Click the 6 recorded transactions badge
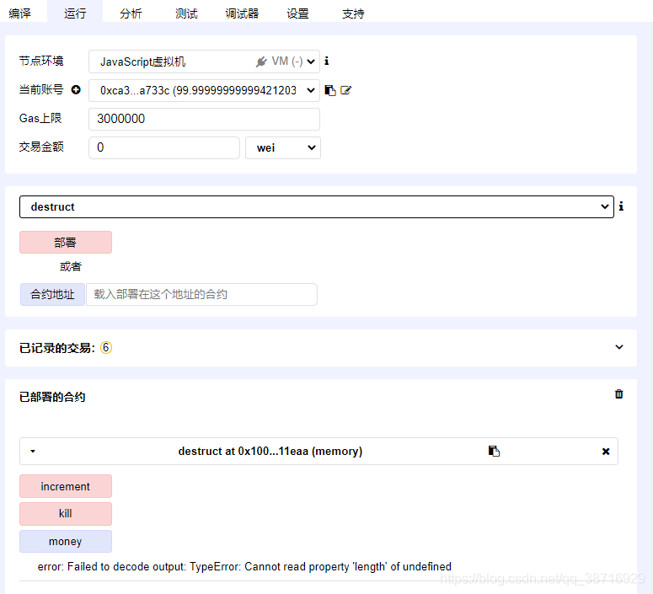 click(106, 347)
